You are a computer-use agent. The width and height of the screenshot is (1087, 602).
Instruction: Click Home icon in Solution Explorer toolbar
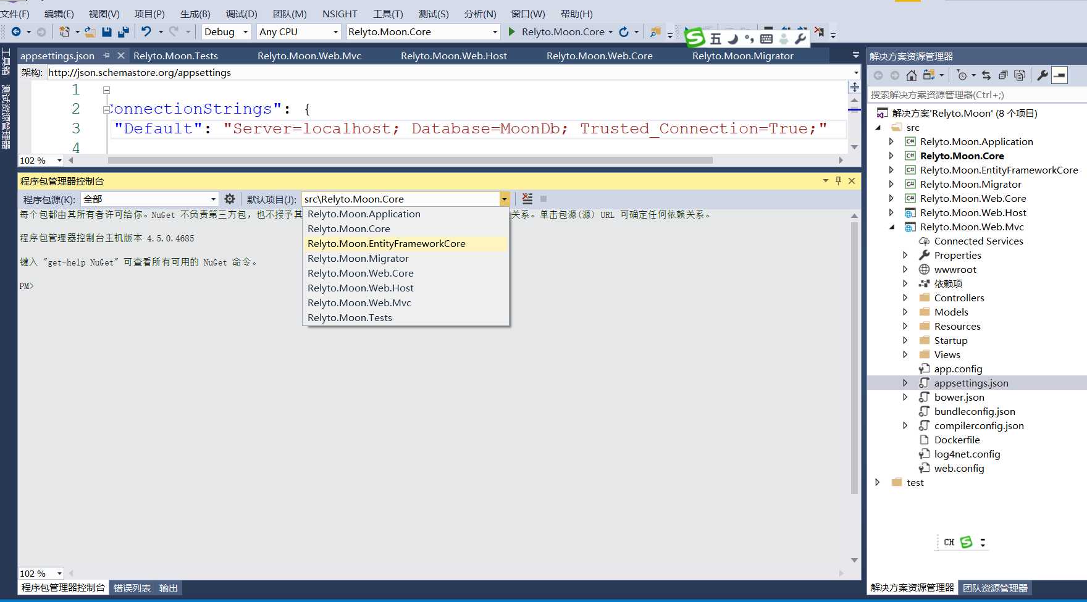coord(911,75)
